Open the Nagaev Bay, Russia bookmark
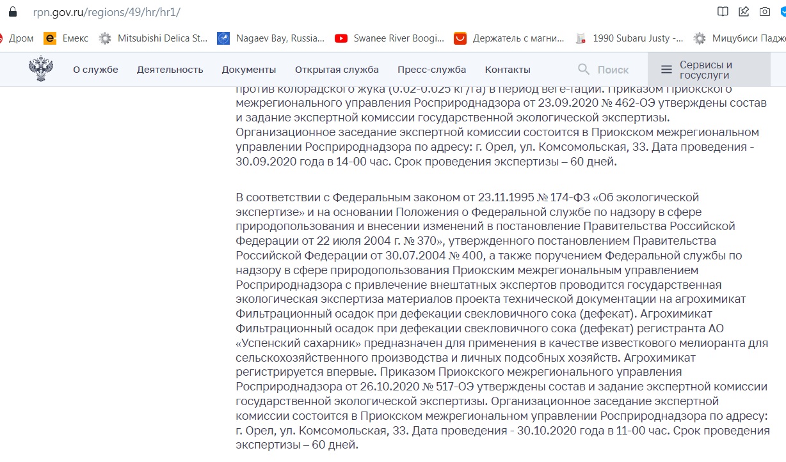Image resolution: width=786 pixels, height=462 pixels. click(271, 38)
